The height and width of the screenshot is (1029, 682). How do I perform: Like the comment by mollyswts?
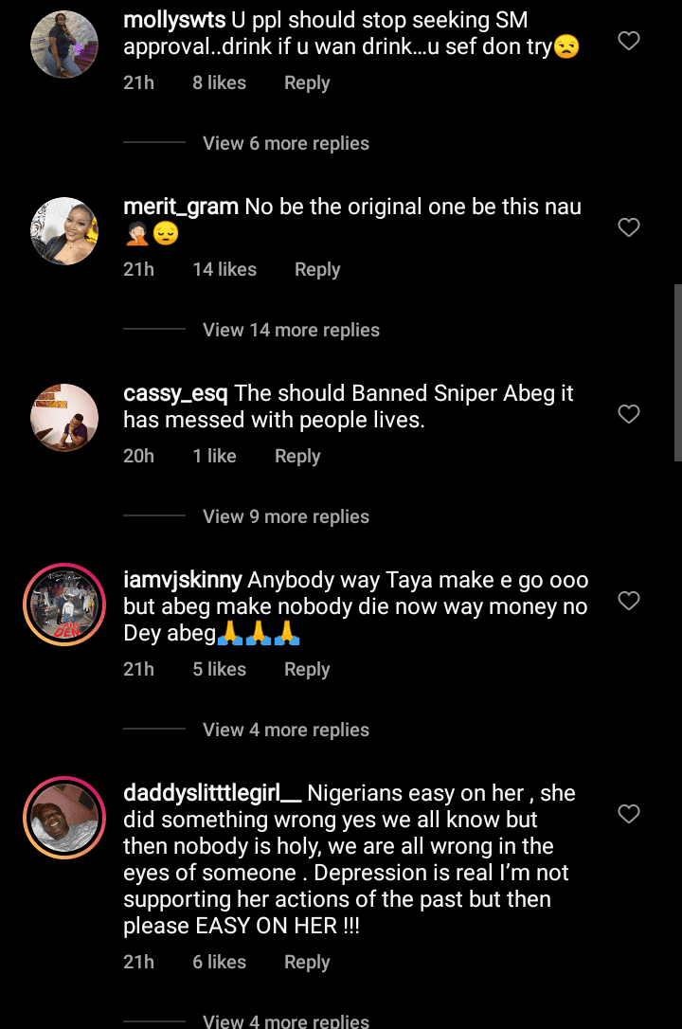click(x=629, y=41)
